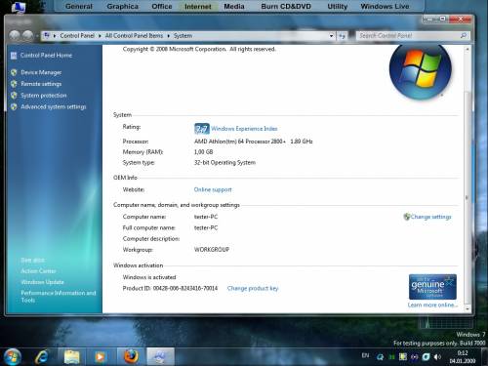Click the genuine Microsoft software badge

pyautogui.click(x=432, y=287)
